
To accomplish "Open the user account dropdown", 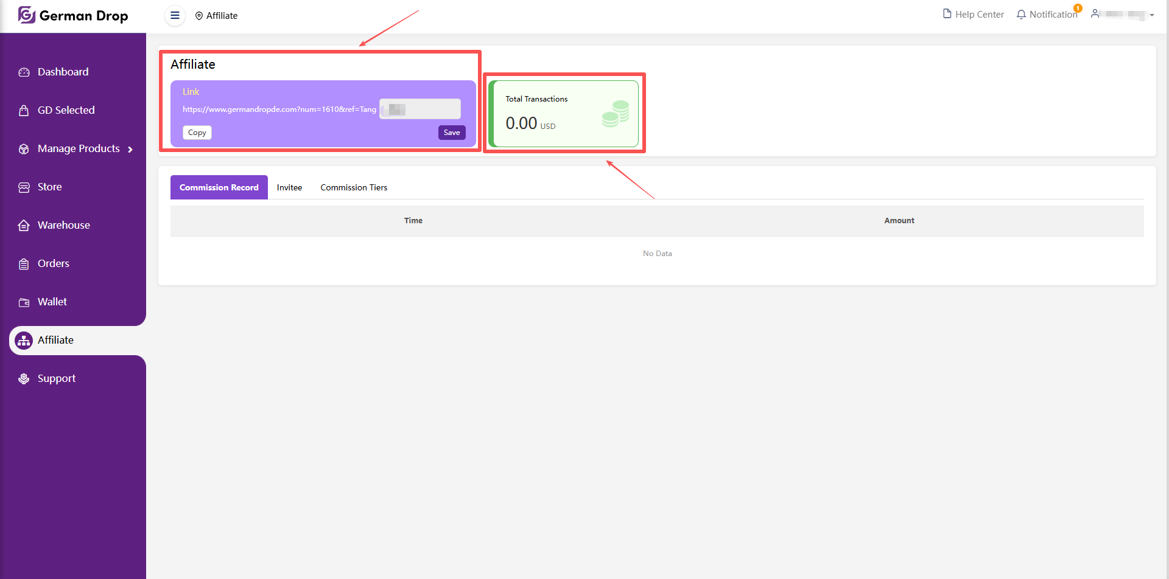I will click(1123, 15).
